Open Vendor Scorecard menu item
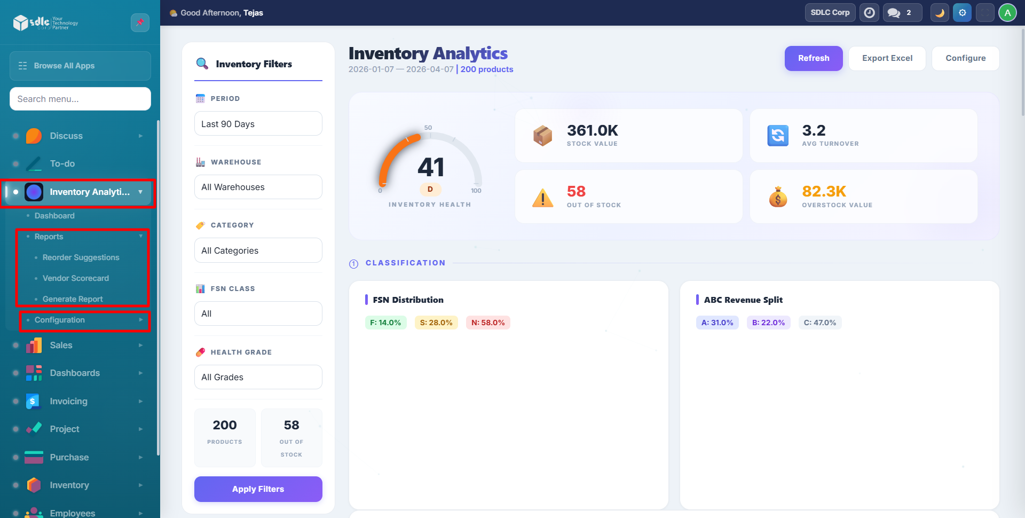This screenshot has width=1025, height=518. pos(75,278)
